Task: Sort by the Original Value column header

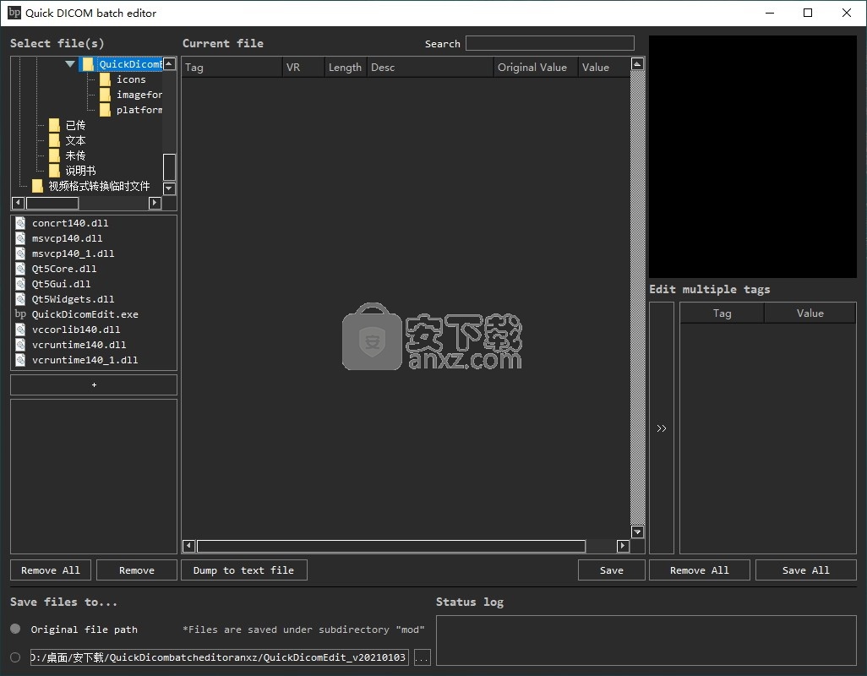Action: [x=536, y=68]
